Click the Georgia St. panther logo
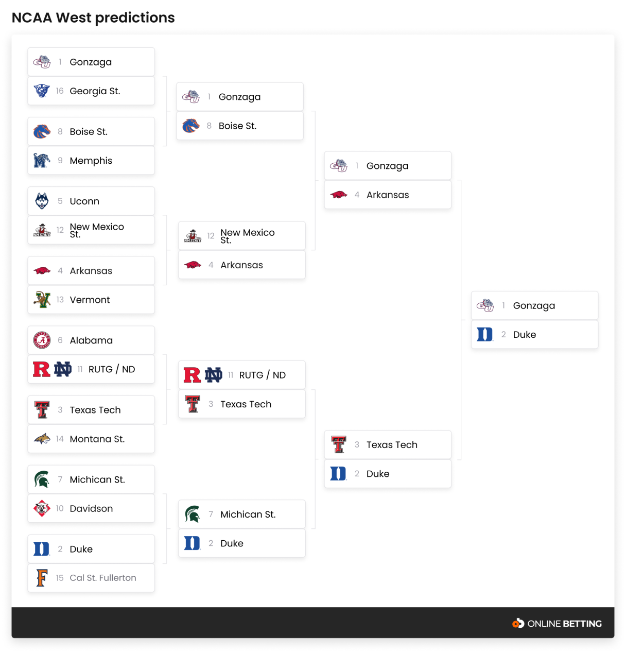Screen dimensions: 626x653 pyautogui.click(x=42, y=91)
